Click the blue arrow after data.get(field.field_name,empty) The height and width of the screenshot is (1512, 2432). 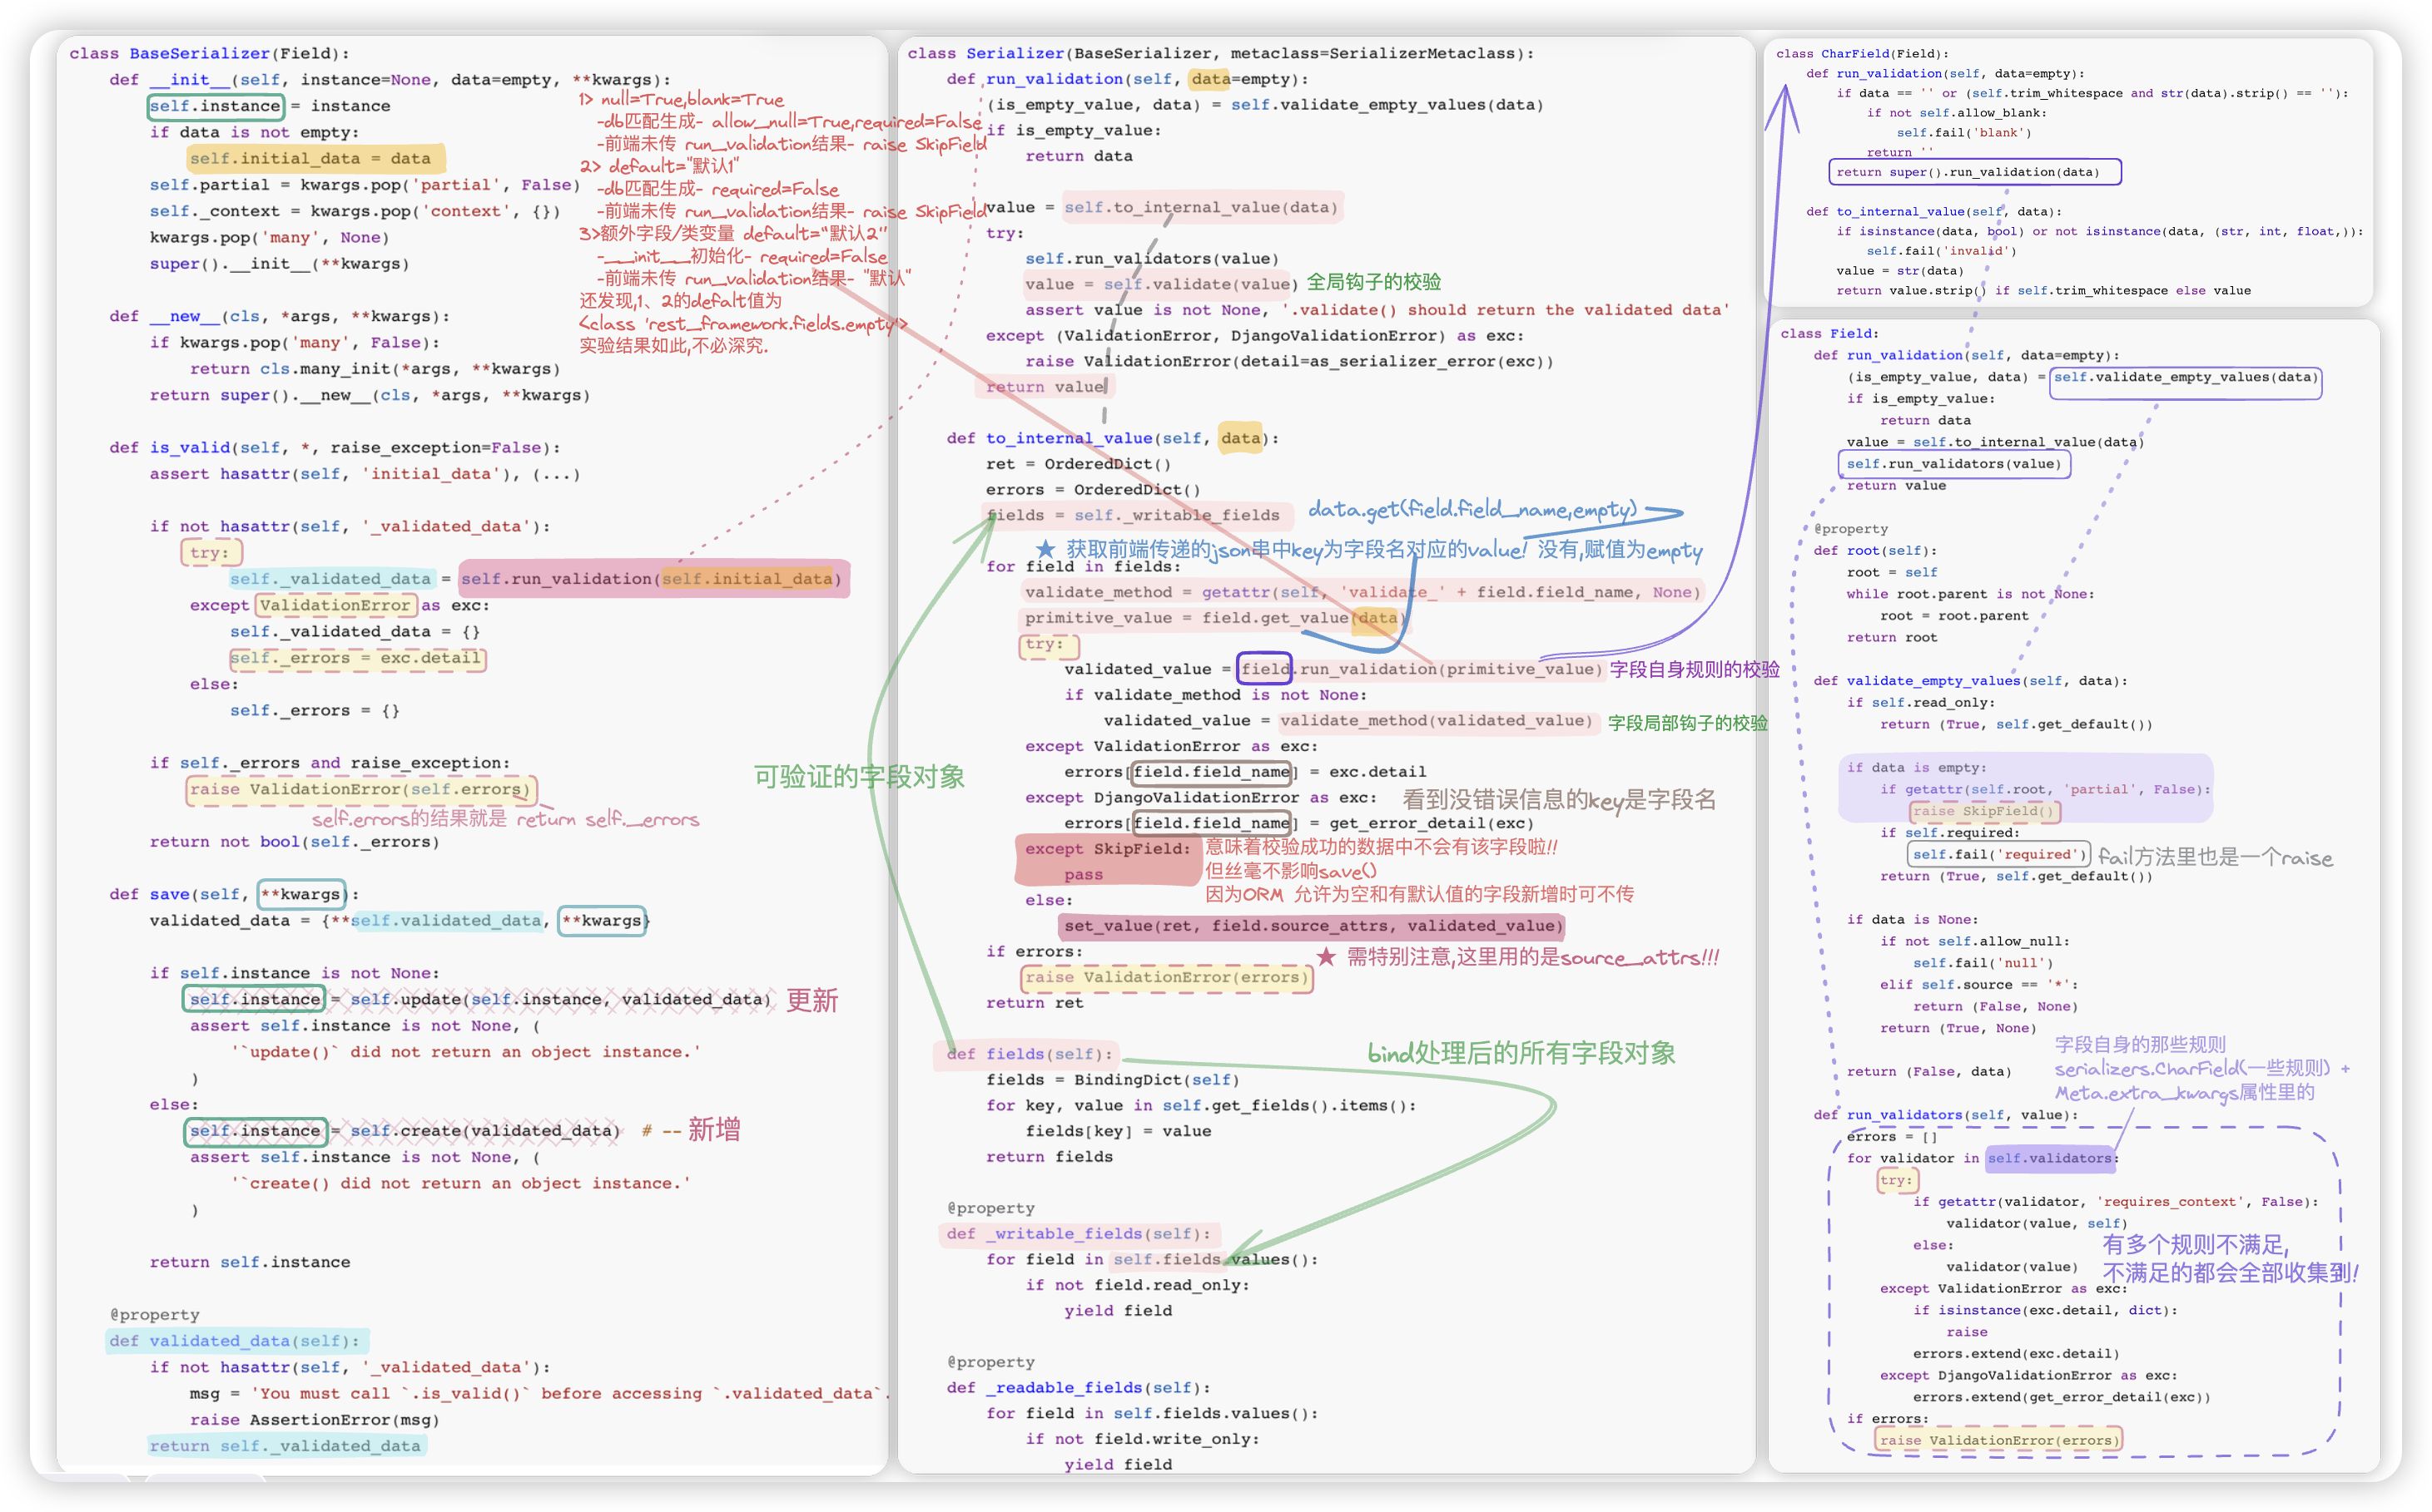pos(1665,512)
